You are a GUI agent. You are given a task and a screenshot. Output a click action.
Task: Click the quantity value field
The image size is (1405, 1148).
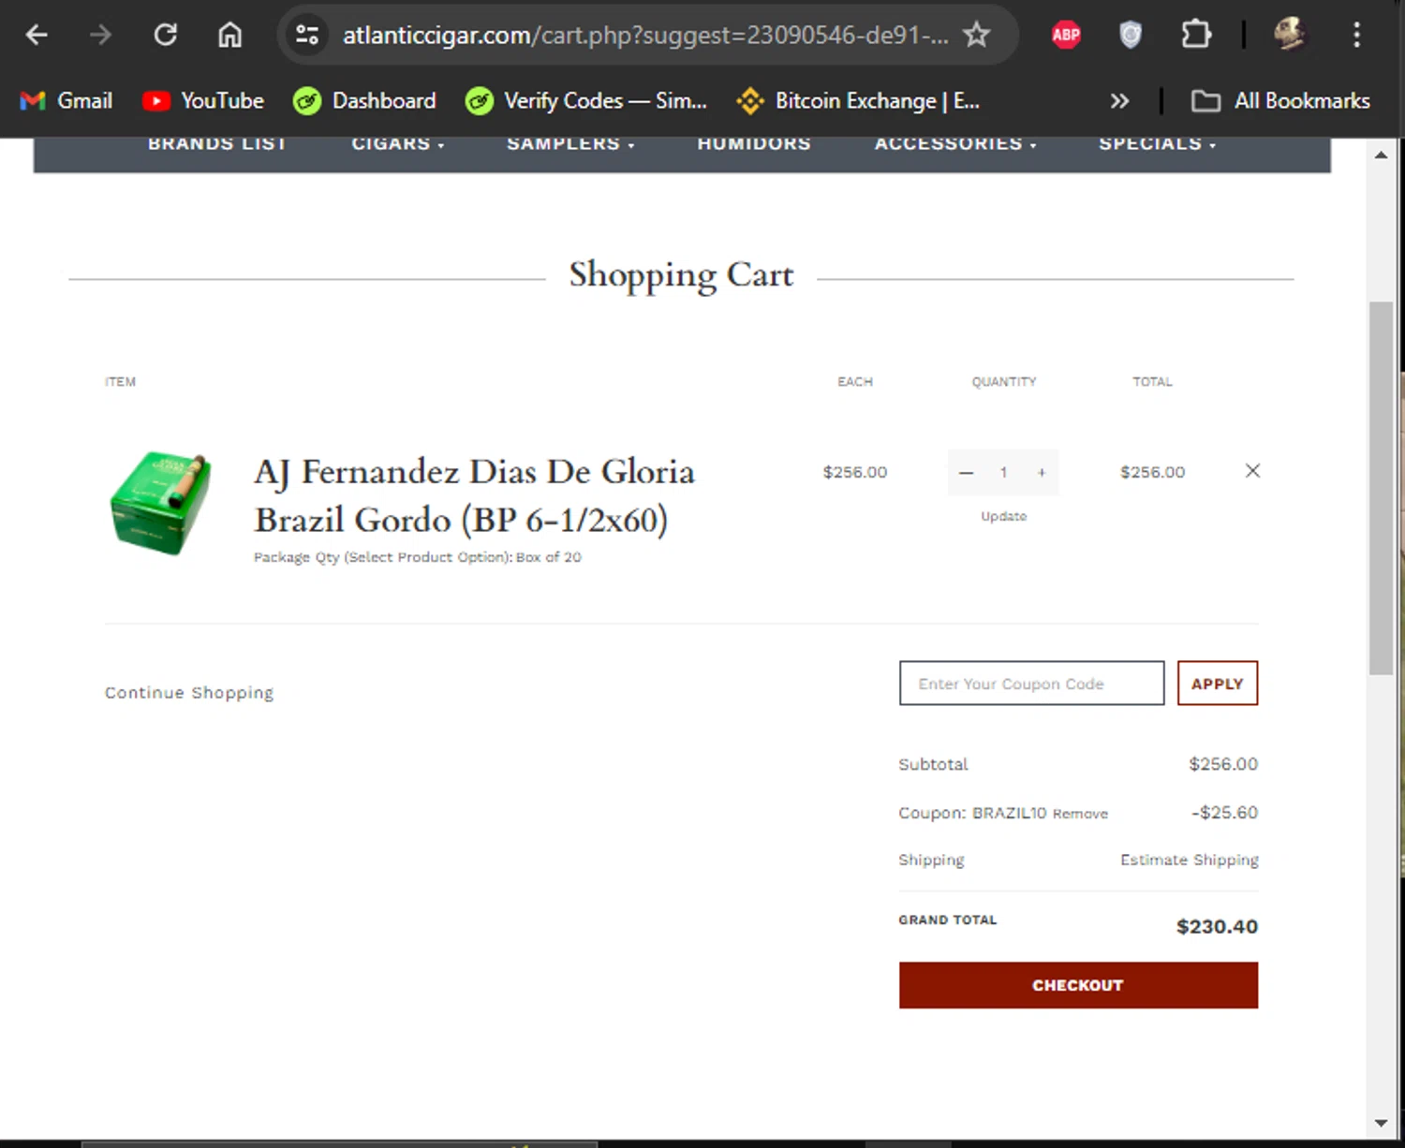coord(1003,473)
